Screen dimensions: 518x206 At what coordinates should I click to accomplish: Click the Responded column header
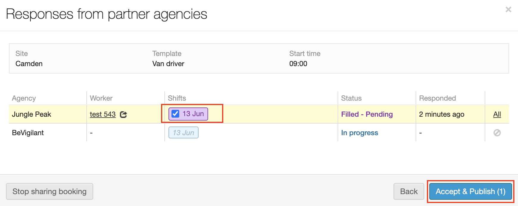pyautogui.click(x=437, y=98)
